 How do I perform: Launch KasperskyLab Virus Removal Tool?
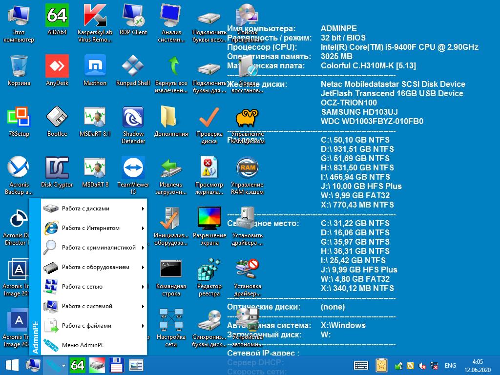pos(95,16)
